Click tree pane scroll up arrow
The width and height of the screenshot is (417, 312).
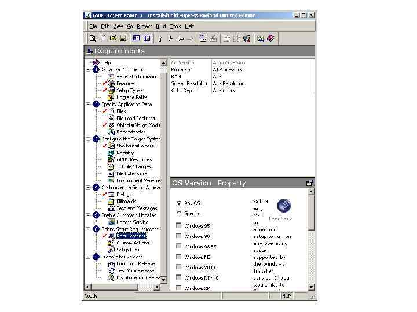click(x=164, y=63)
